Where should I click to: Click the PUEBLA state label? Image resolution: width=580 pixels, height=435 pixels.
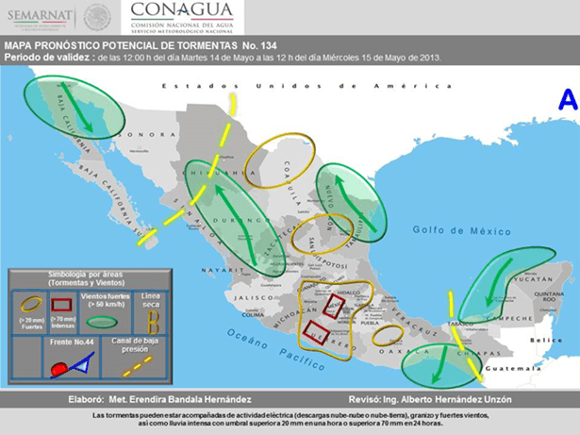coord(371,323)
